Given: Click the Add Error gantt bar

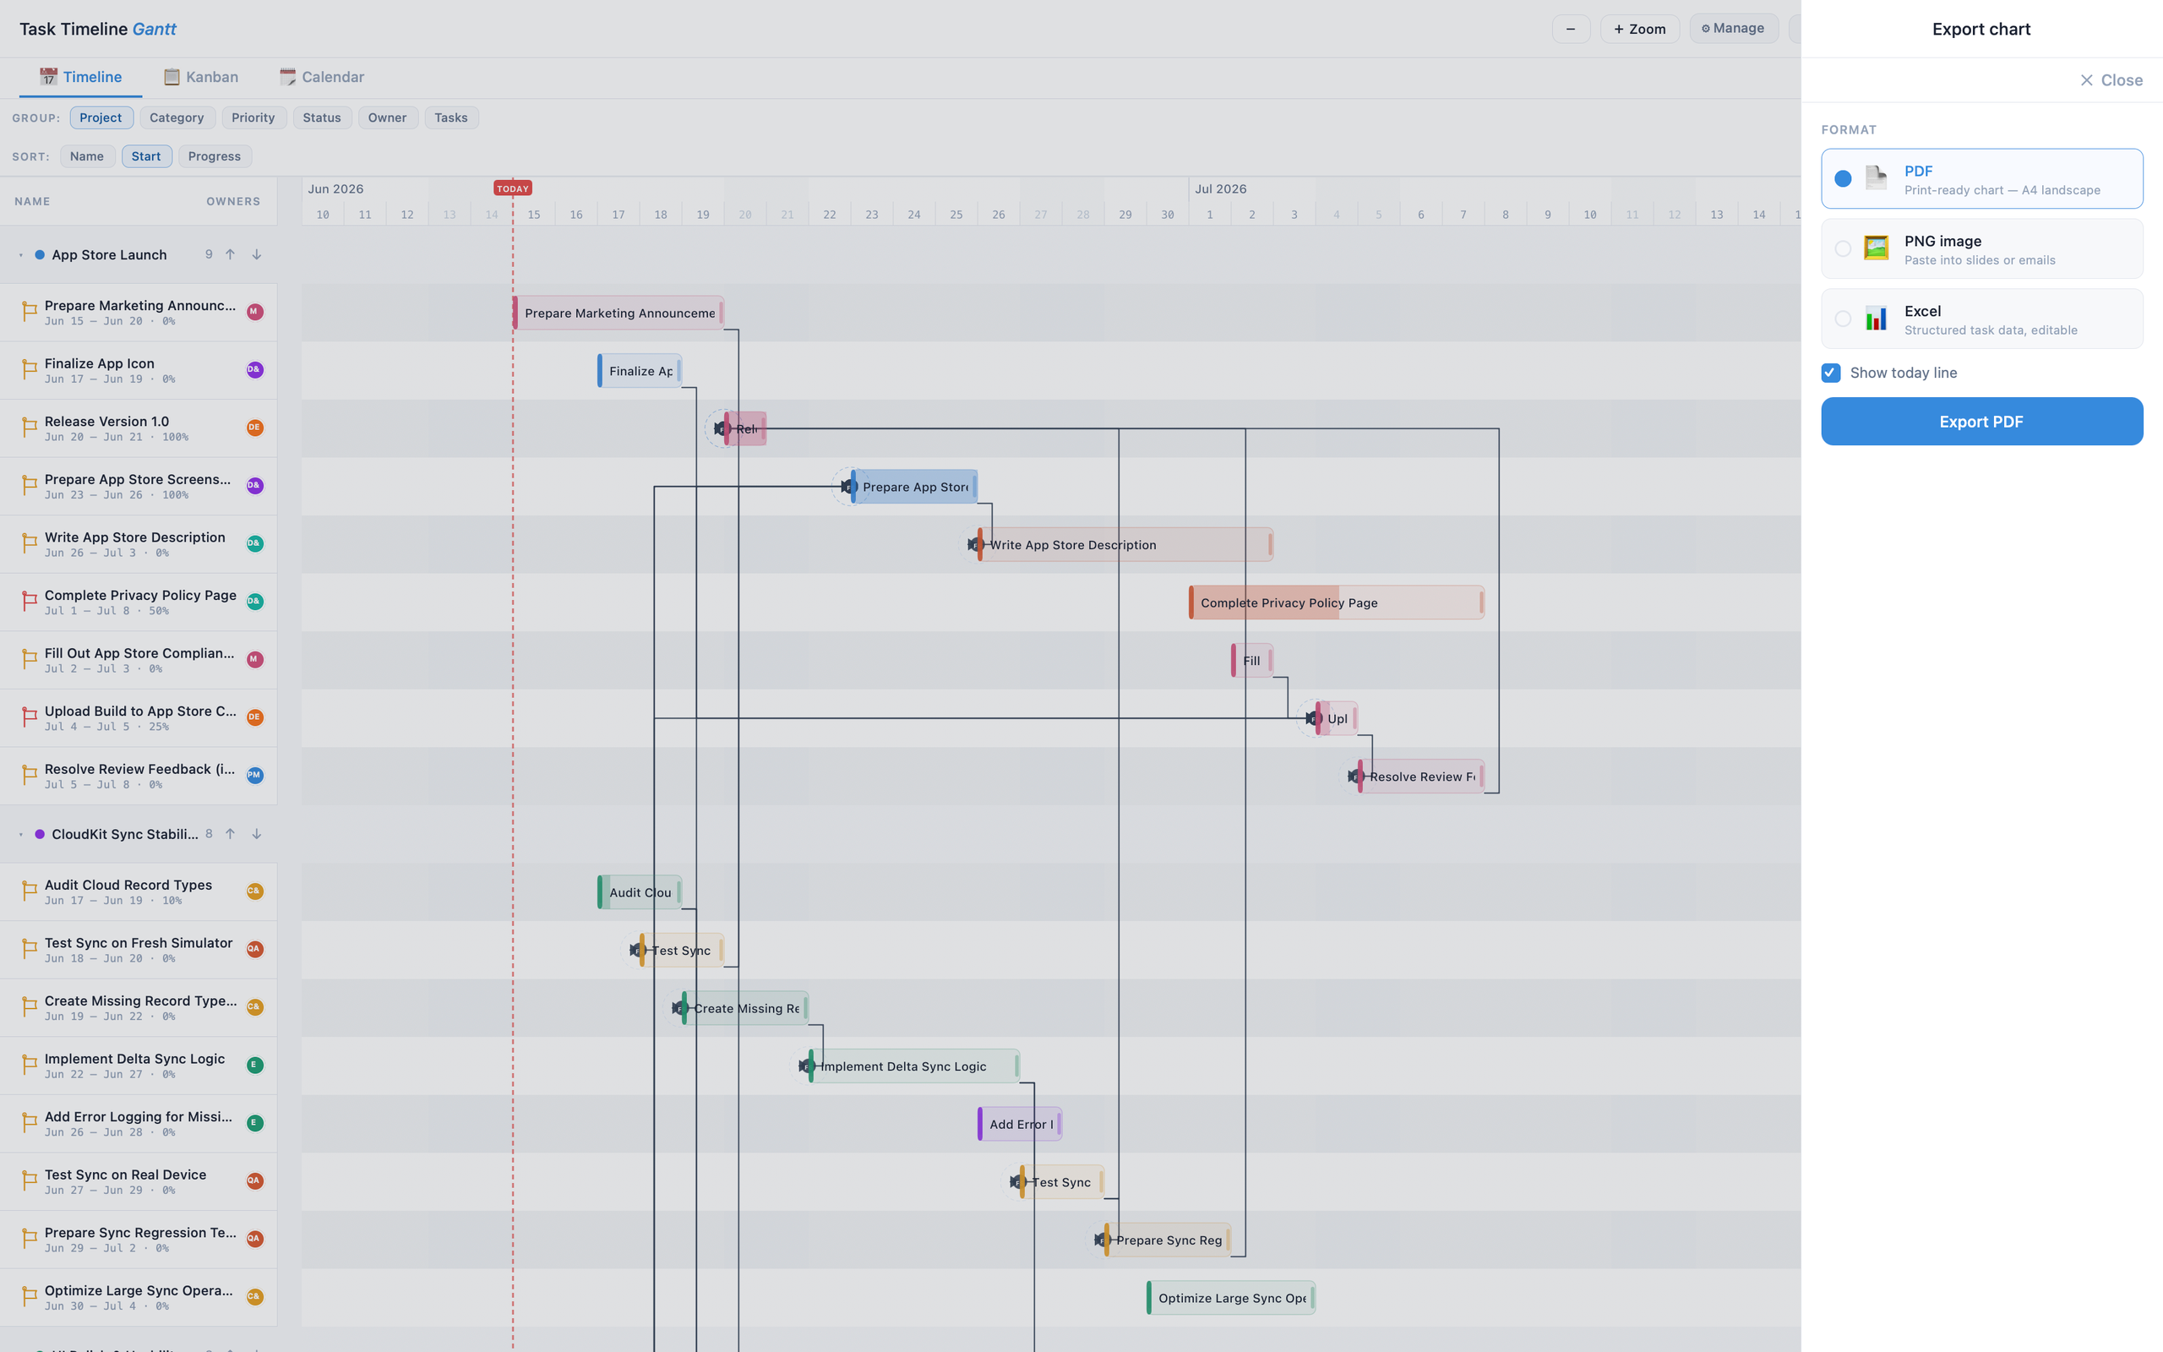Looking at the screenshot, I should point(1020,1124).
